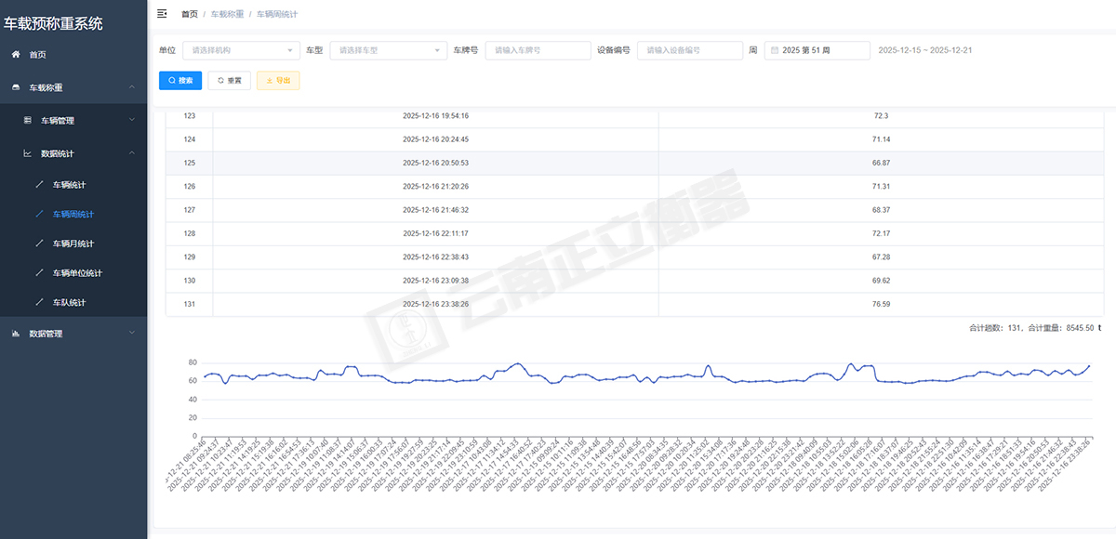Image resolution: width=1116 pixels, height=539 pixels.
Task: Expand the 数据管理 sidebar section
Action: point(131,333)
